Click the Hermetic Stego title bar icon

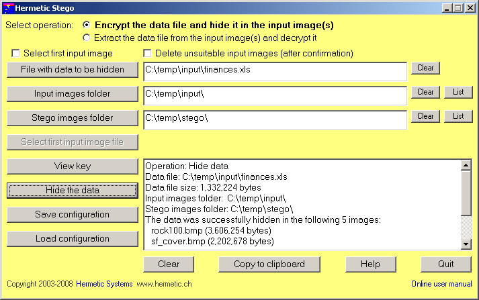click(x=7, y=8)
